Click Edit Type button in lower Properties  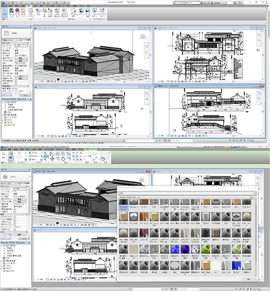pyautogui.click(x=24, y=183)
